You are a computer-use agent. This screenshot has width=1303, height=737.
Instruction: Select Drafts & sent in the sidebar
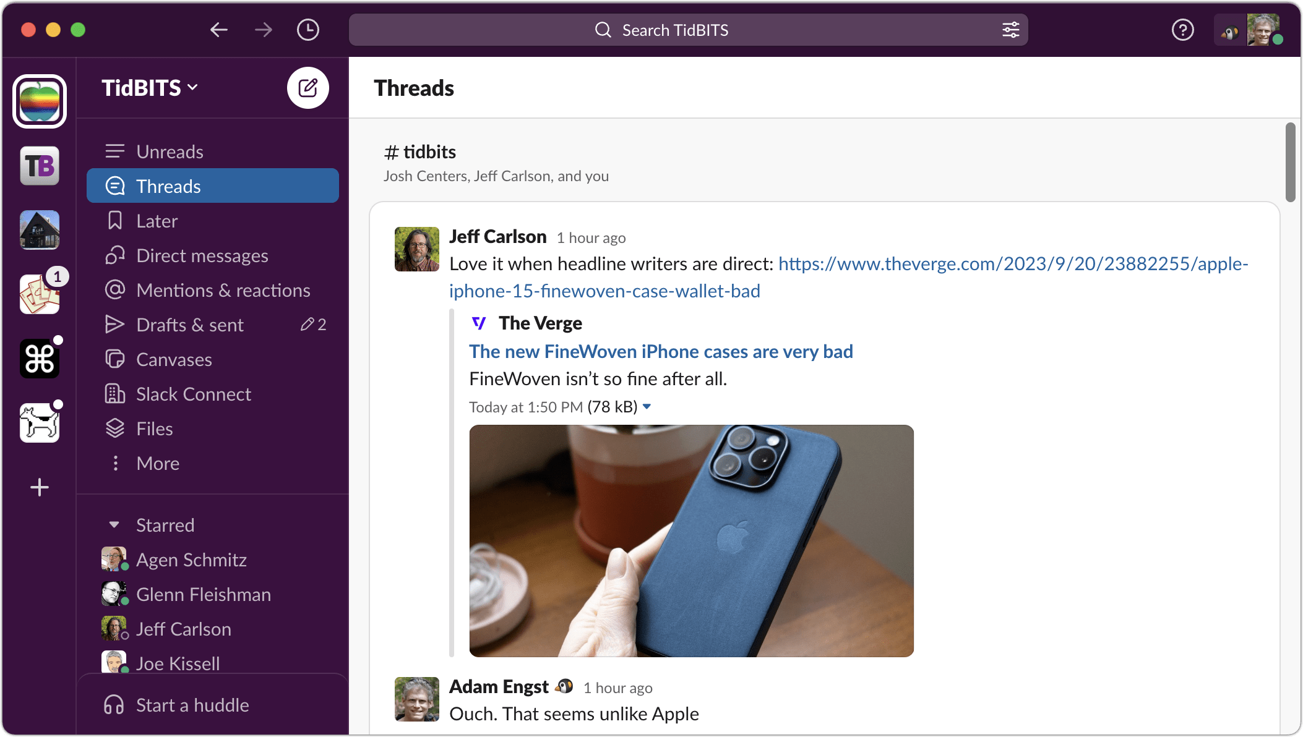(189, 325)
